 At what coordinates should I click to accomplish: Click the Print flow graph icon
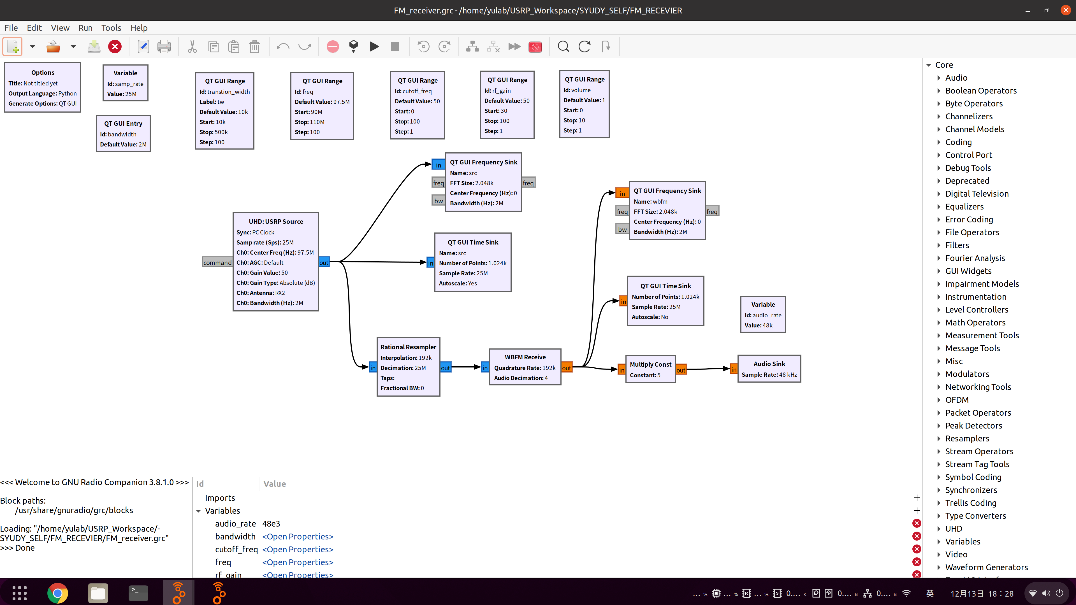pyautogui.click(x=164, y=46)
